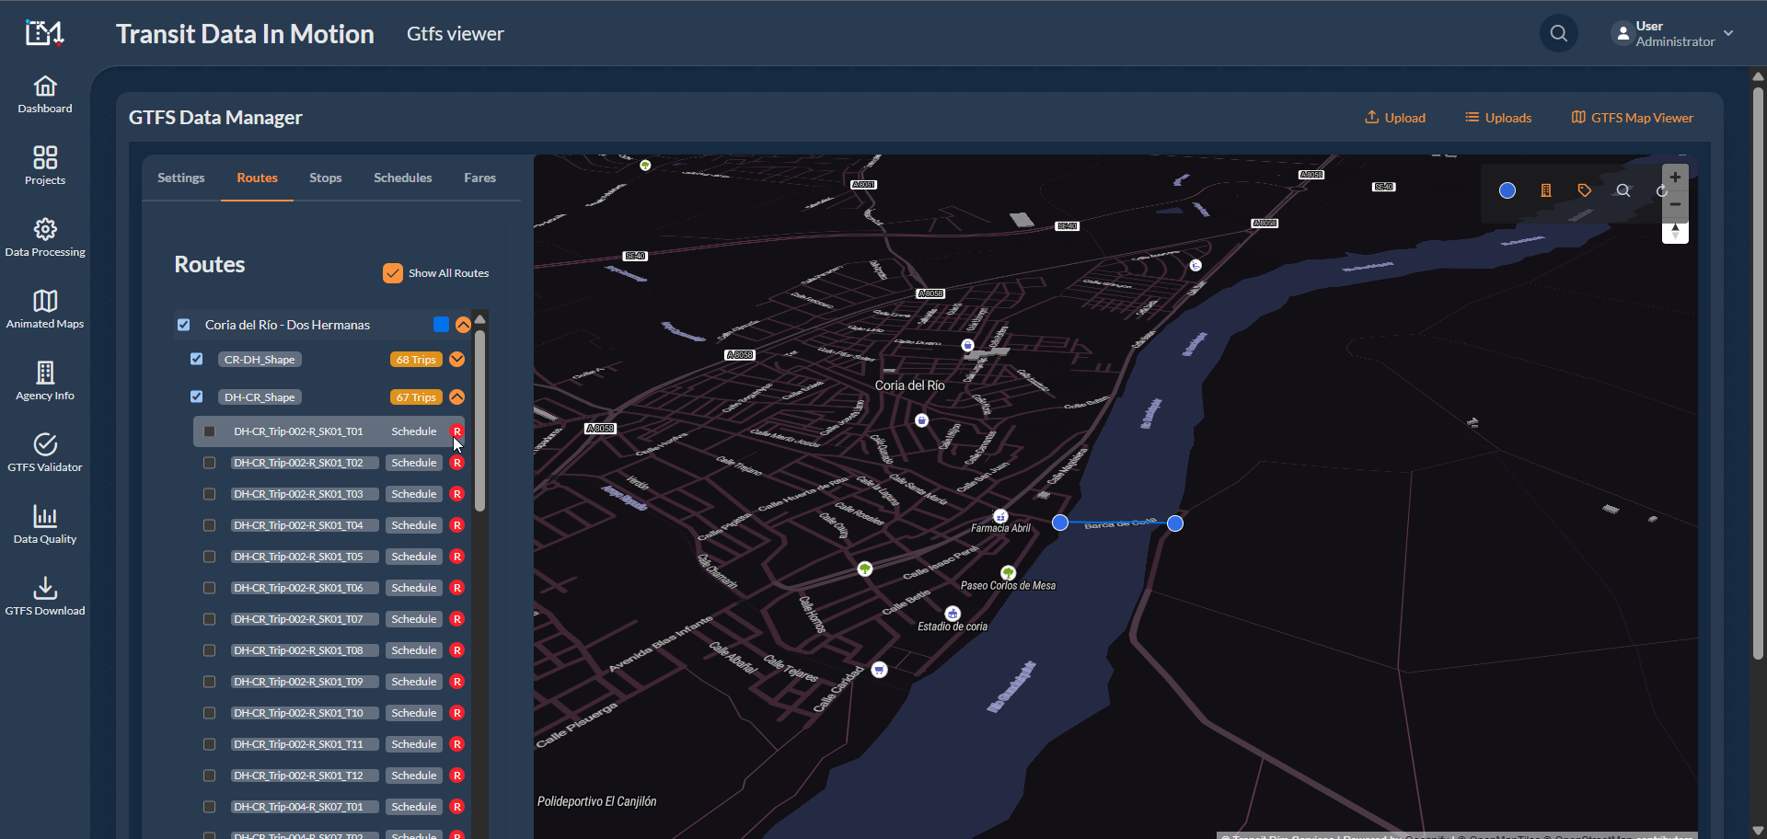Collapse the DH-CR_Shape trips list
The width and height of the screenshot is (1767, 839).
pyautogui.click(x=457, y=397)
